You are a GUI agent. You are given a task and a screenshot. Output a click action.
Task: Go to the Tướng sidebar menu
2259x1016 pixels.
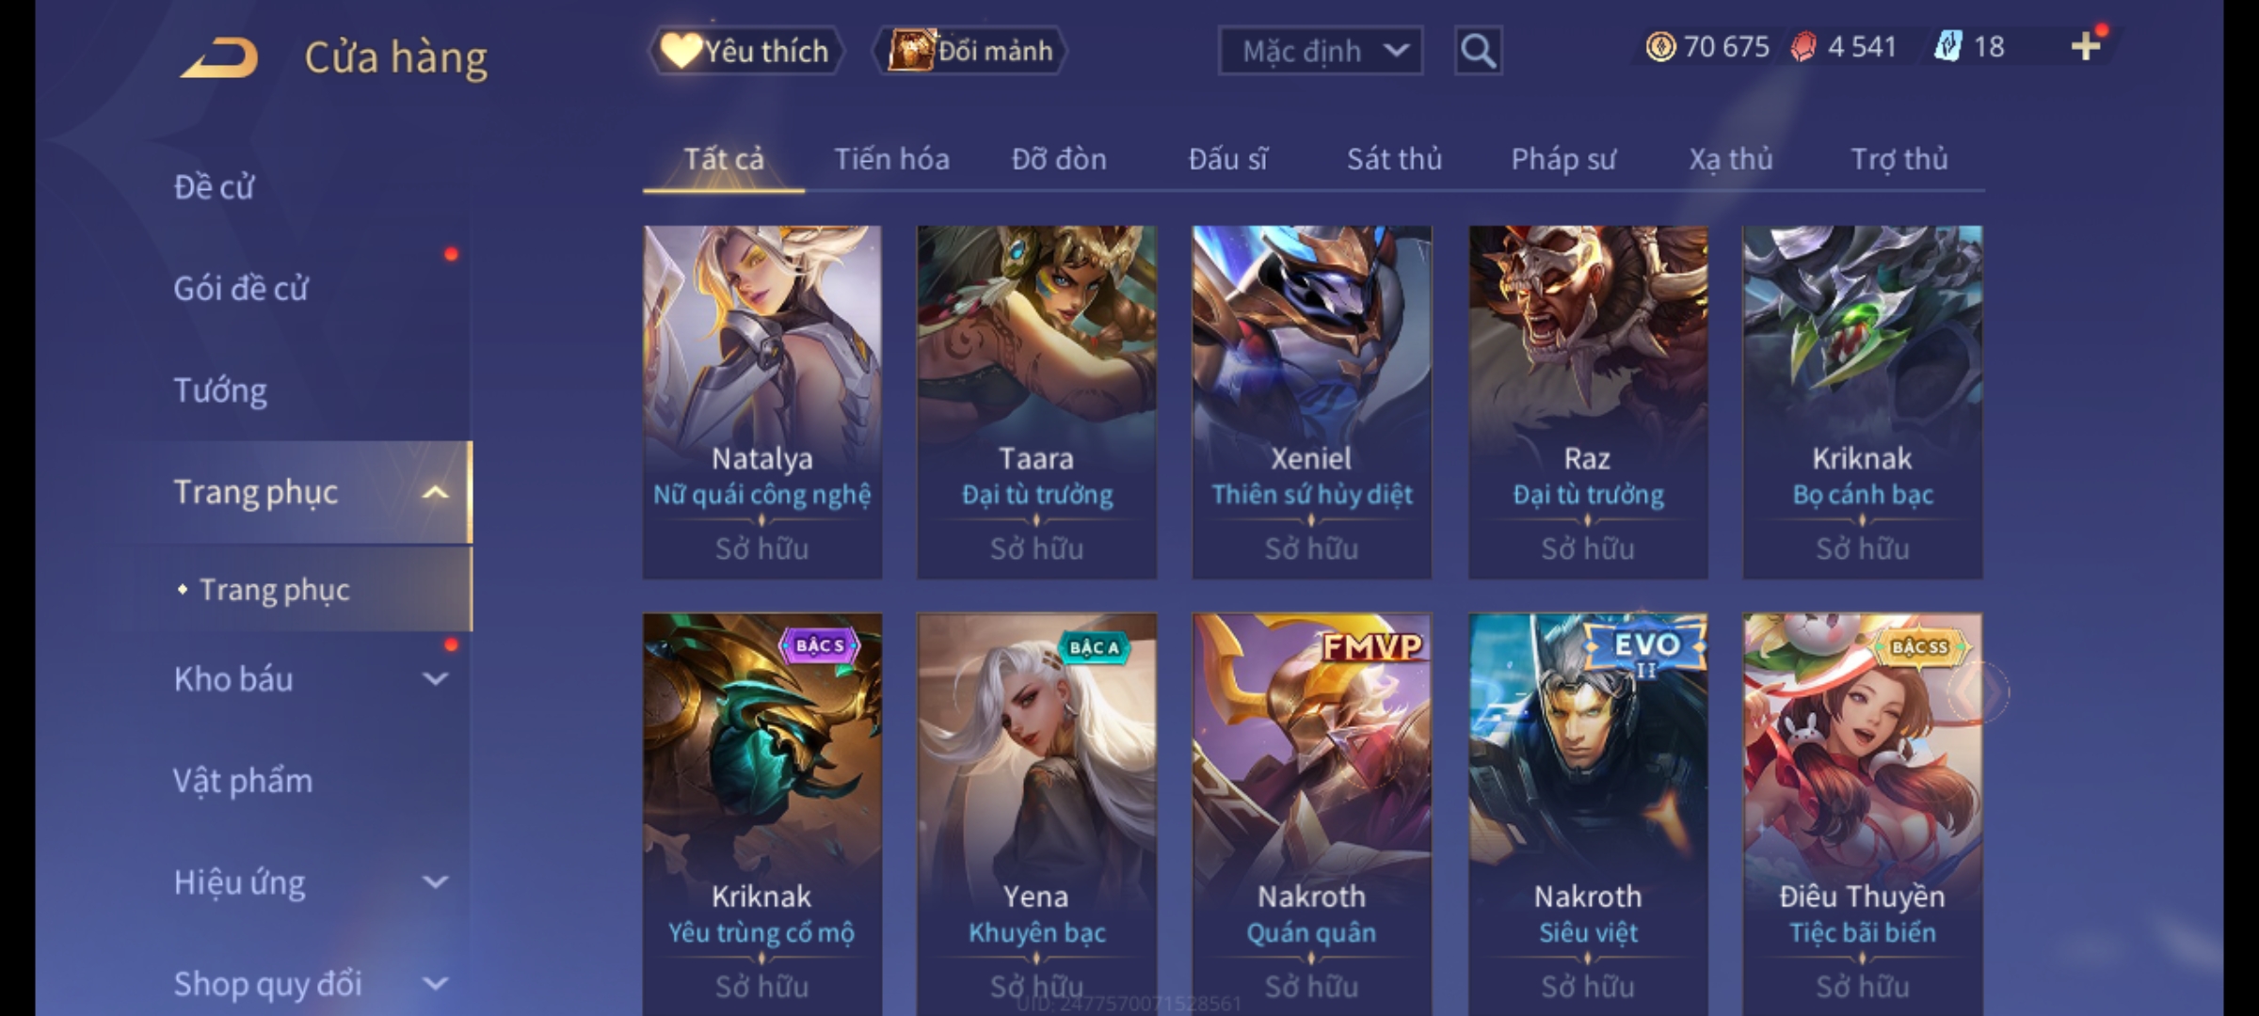click(220, 390)
